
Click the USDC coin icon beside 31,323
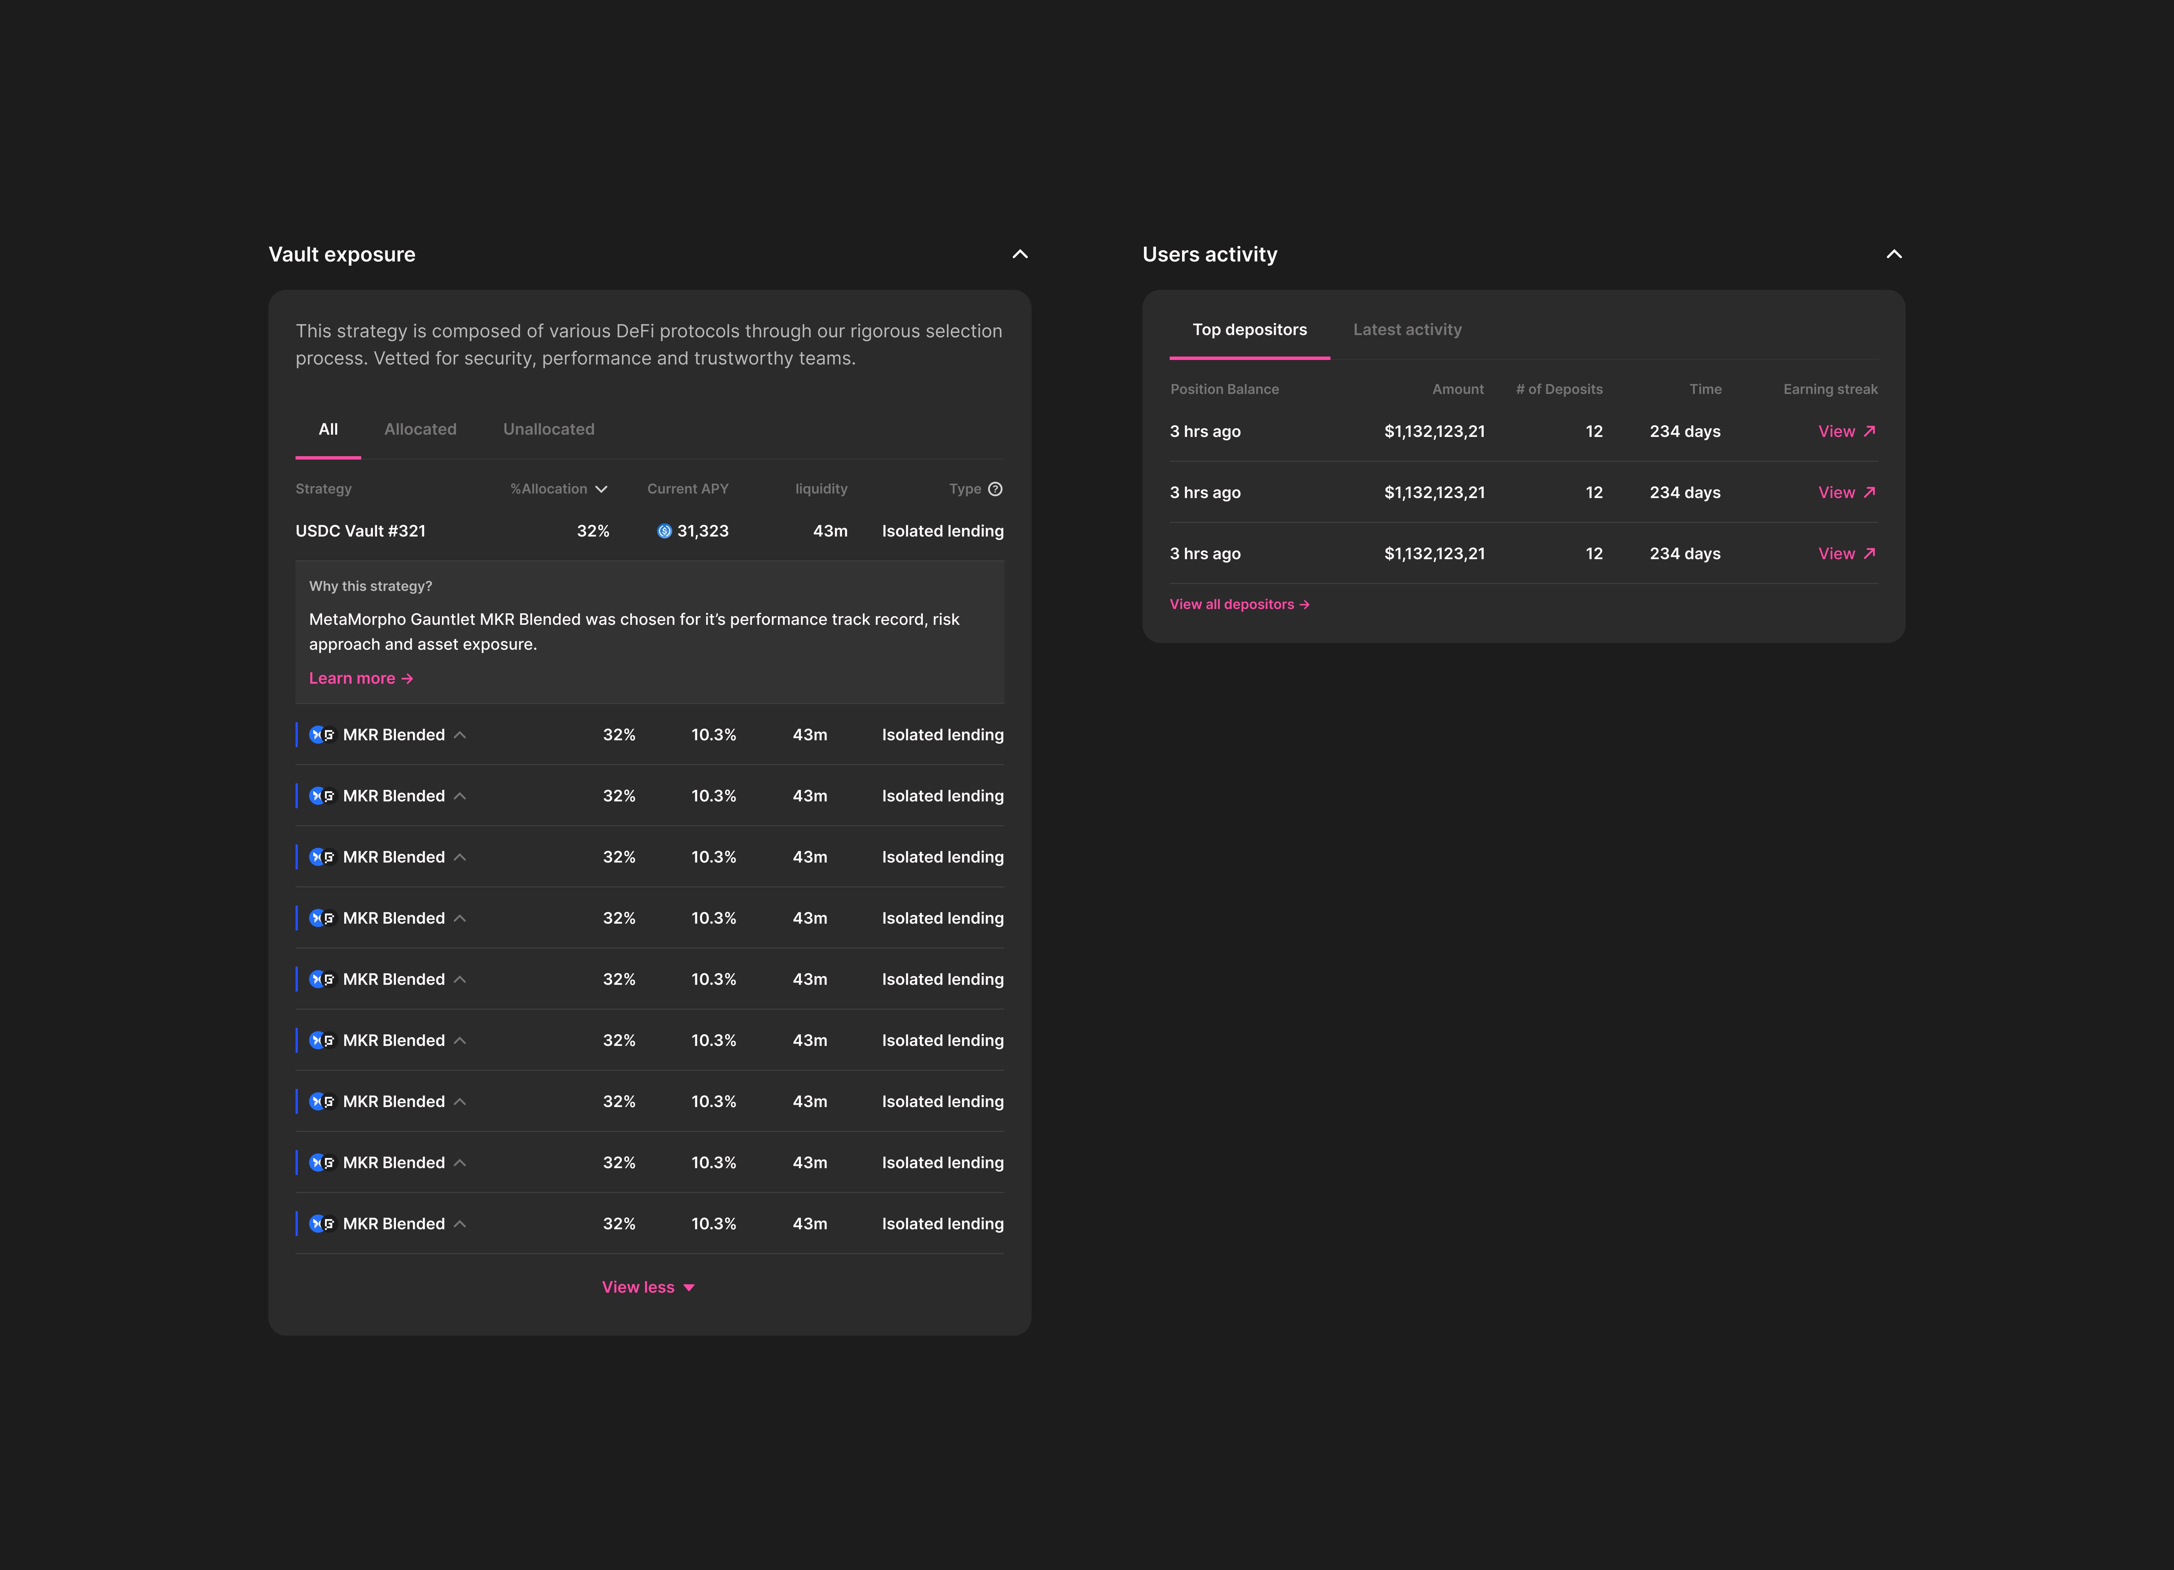[x=664, y=531]
